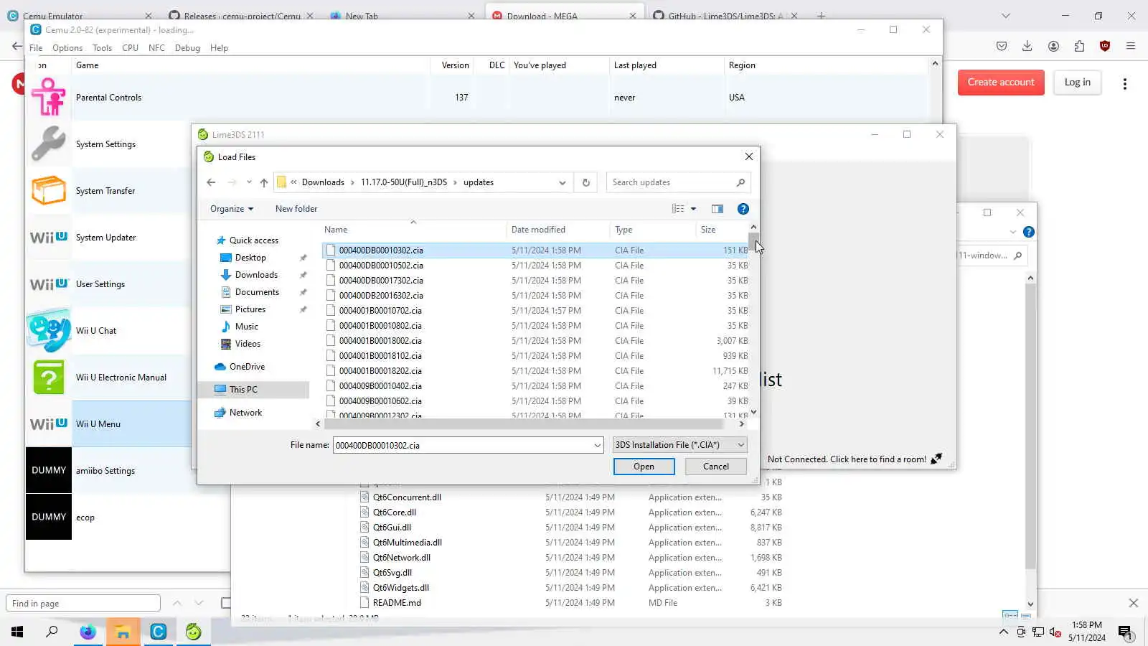
Task: Select Downloads in Quick access tree
Action: point(256,275)
